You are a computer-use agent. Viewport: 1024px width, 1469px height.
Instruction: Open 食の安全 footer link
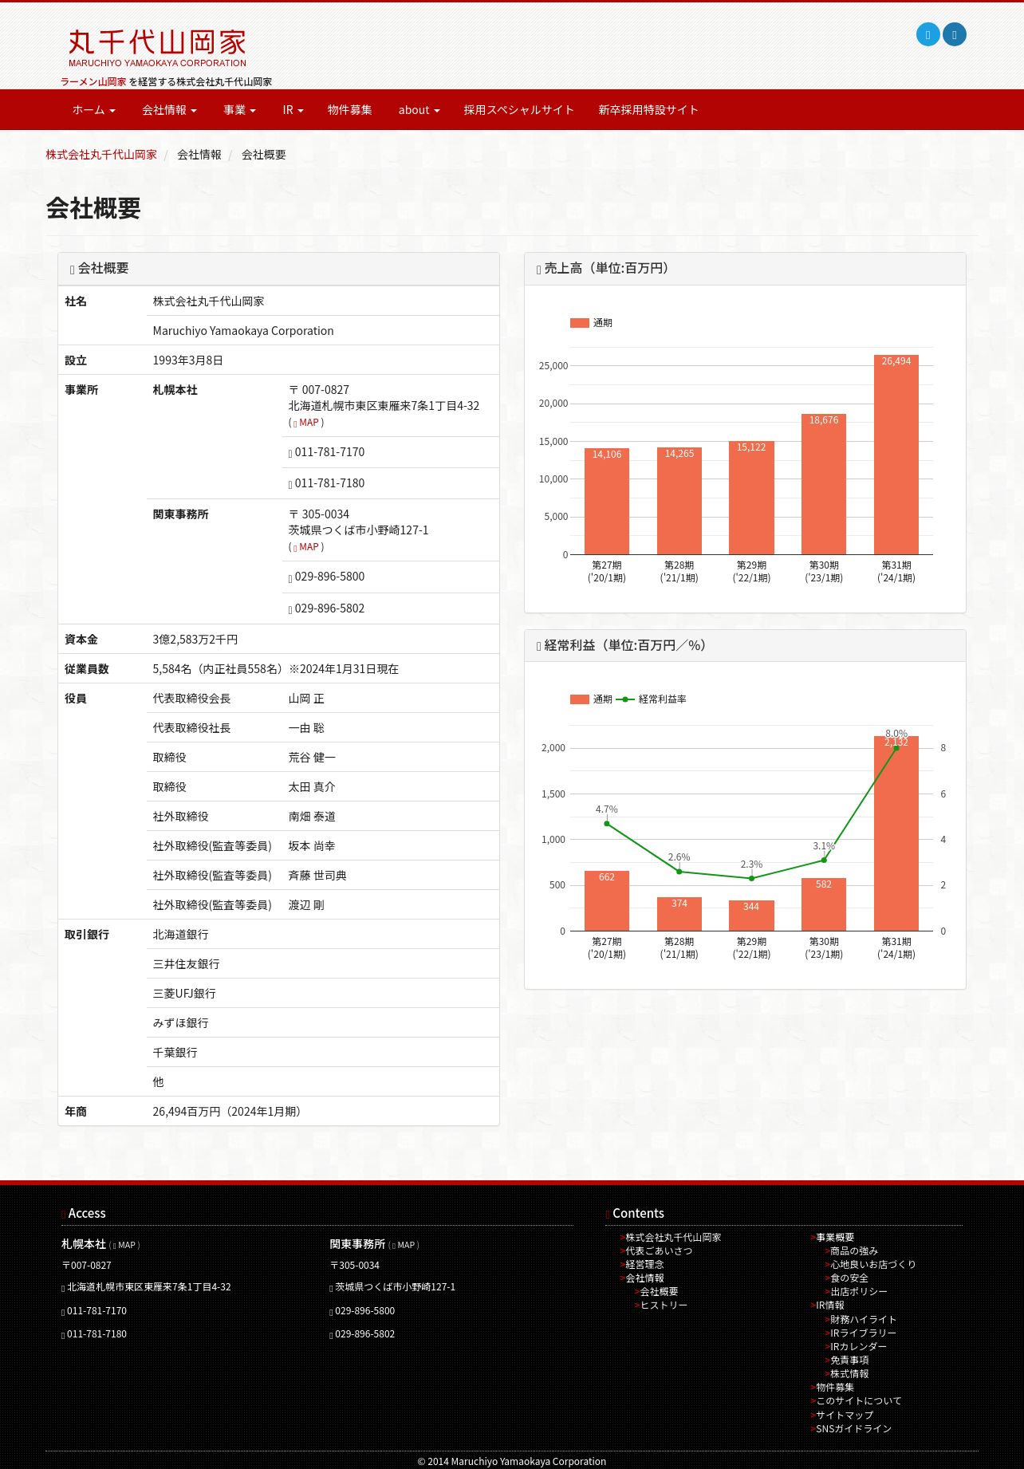coord(849,1278)
